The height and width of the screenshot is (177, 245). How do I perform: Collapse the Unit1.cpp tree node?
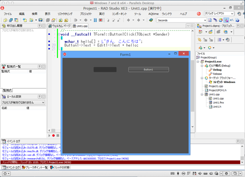pyautogui.click(x=202, y=94)
